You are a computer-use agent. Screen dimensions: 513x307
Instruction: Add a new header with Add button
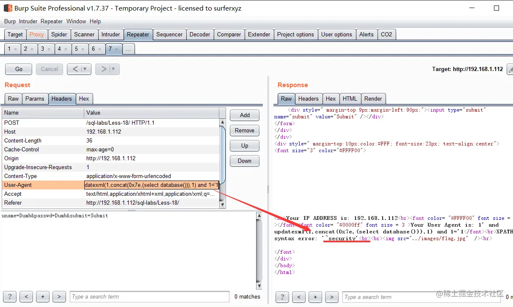point(245,115)
